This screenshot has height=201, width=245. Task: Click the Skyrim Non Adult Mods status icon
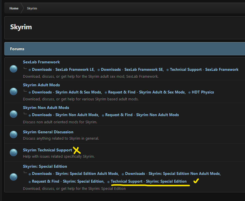tap(14, 114)
